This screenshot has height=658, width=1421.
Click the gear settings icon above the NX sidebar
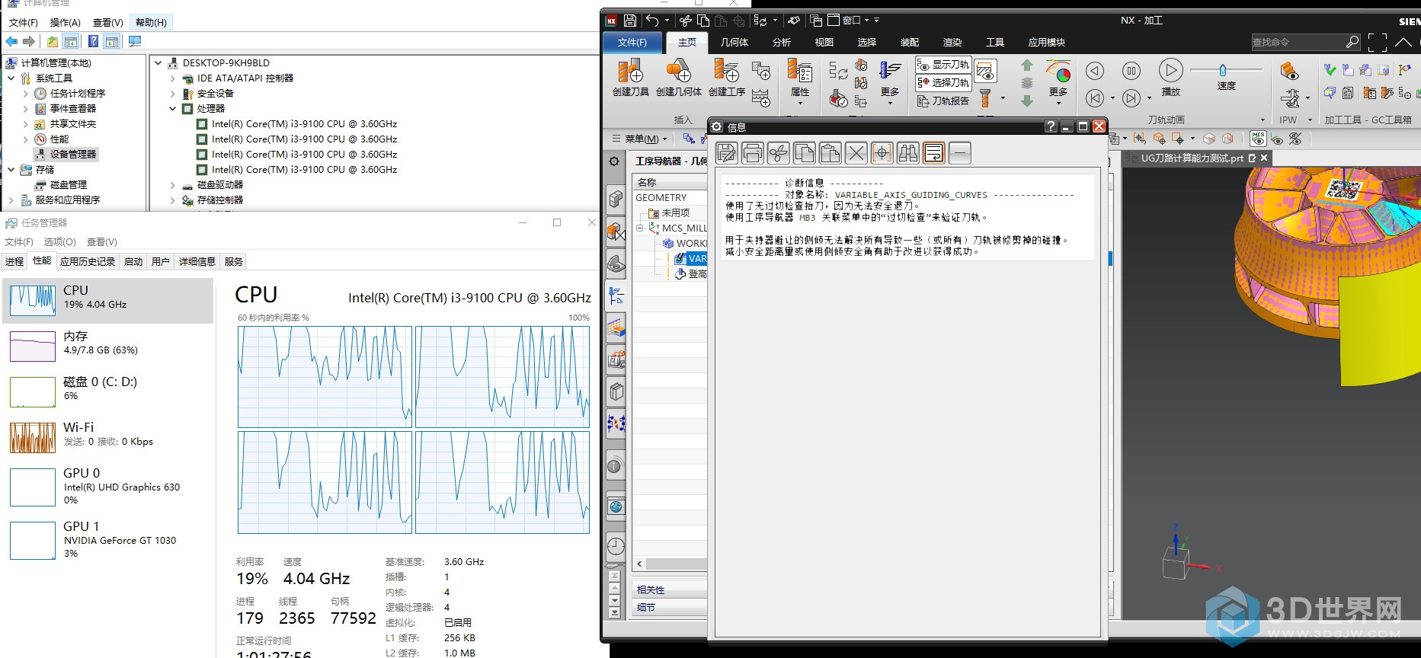coord(615,161)
